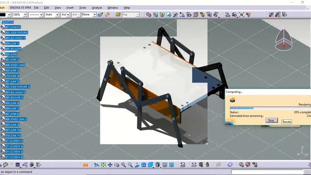Viewport: 311px width, 175px height.
Task: Click the Zoom In magnifier icon
Action: 123,165
